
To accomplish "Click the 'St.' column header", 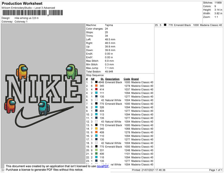I will (102, 79).
